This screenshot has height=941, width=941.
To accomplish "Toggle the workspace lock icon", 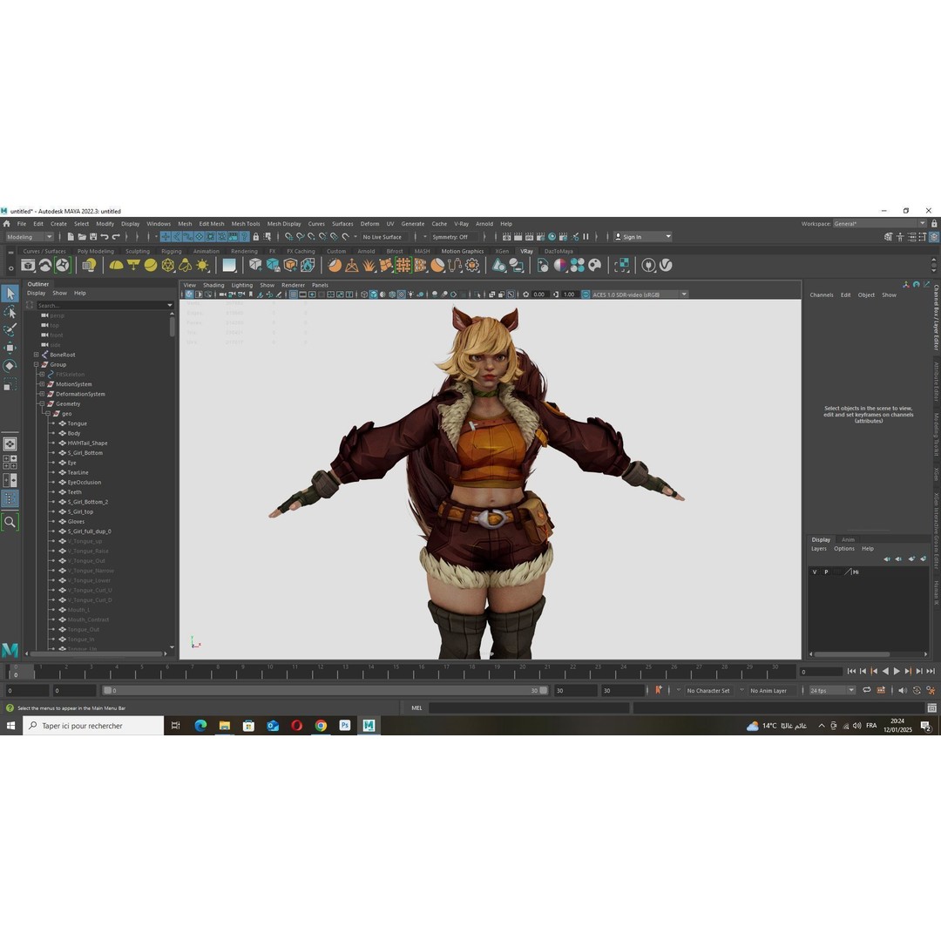I will click(934, 224).
